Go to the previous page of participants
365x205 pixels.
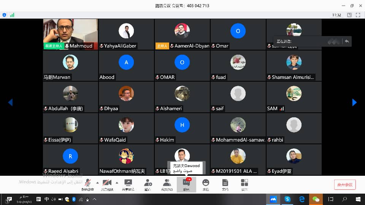click(x=10, y=102)
